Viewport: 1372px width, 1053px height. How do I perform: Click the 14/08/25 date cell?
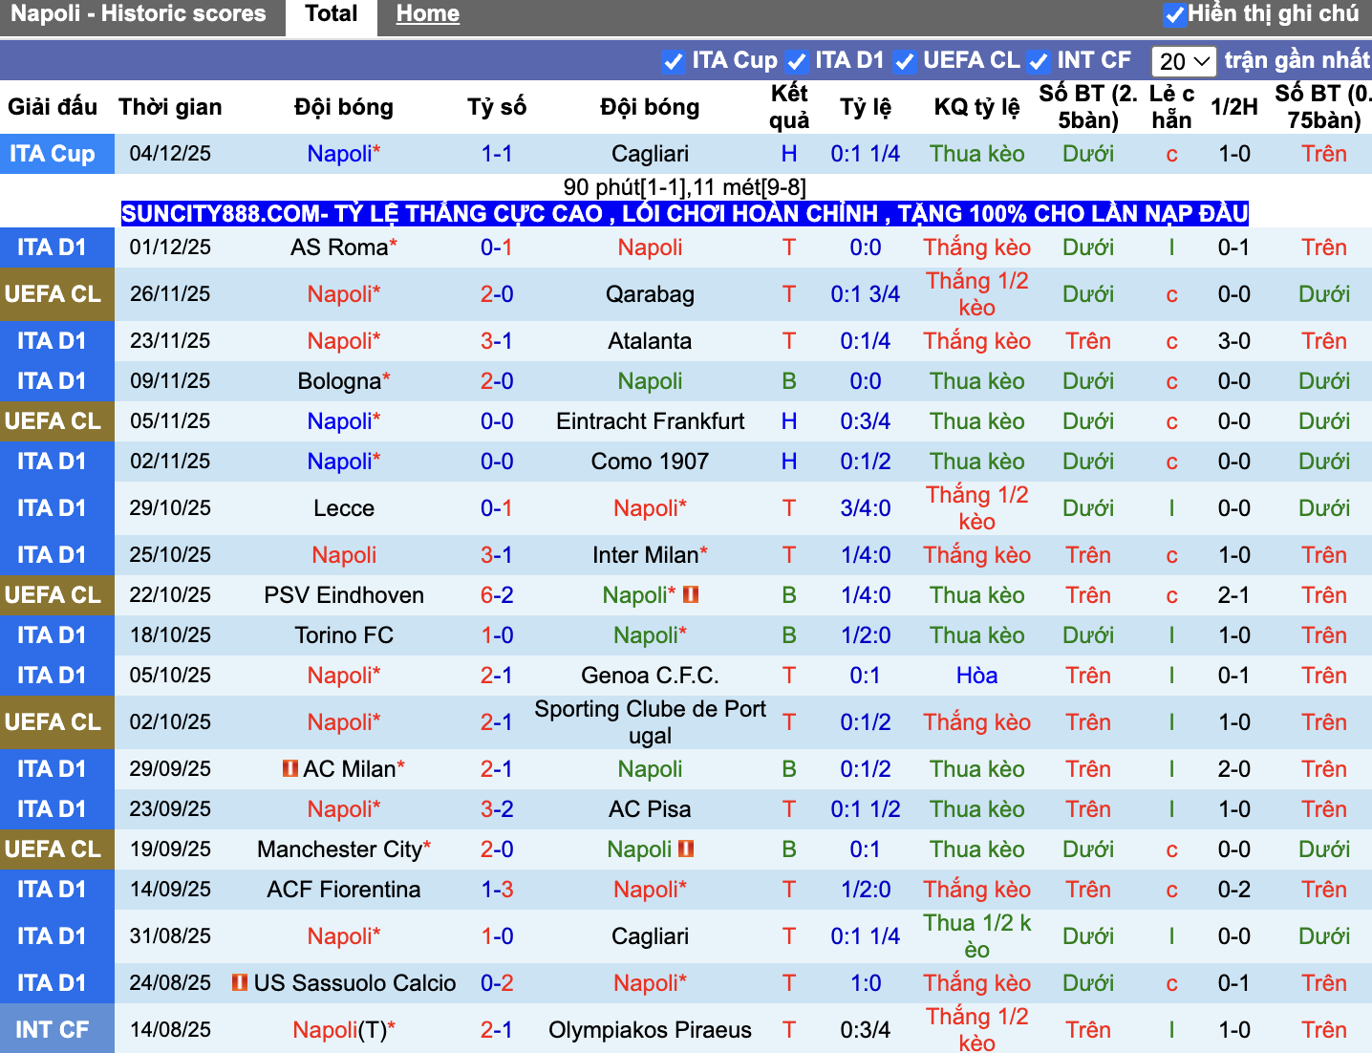170,1030
